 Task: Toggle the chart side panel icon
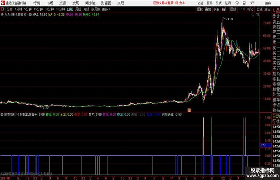point(257,15)
